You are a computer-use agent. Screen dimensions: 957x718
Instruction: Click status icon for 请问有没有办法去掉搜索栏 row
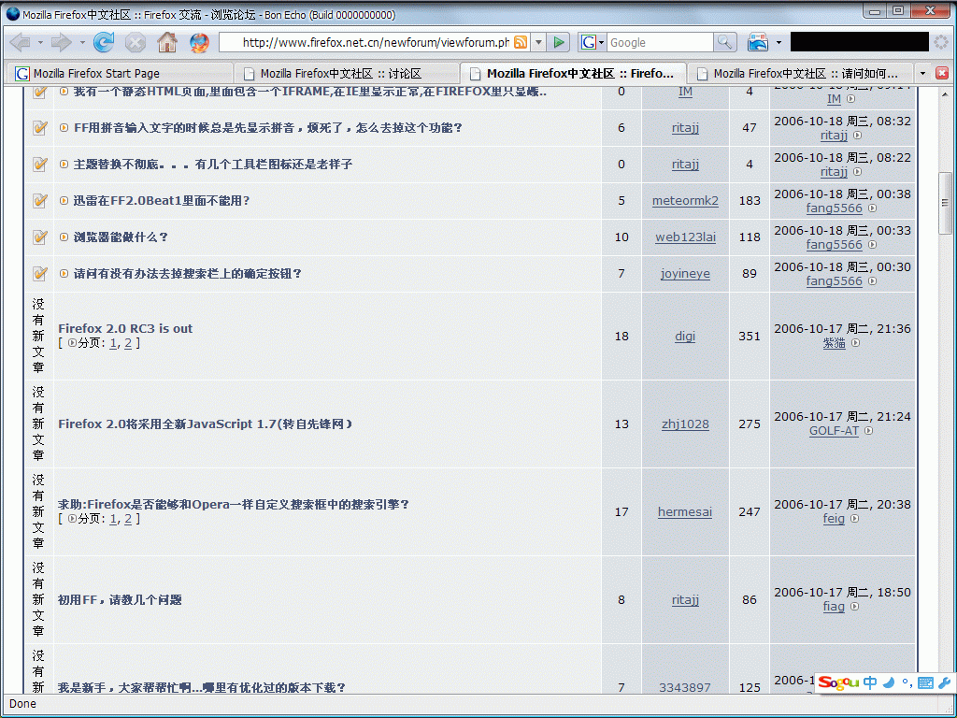[x=39, y=273]
